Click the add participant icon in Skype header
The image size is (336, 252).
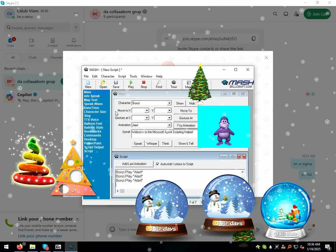[296, 14]
